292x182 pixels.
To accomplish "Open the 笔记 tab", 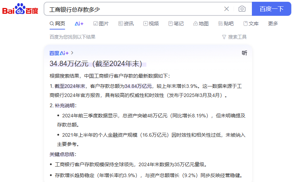I will tap(176, 24).
